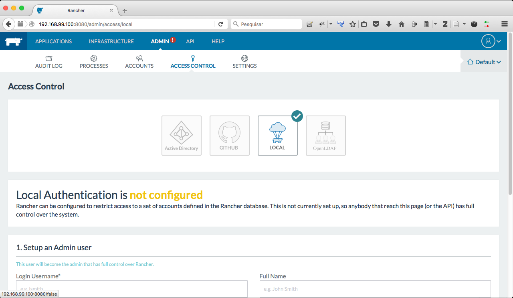513x298 pixels.
Task: Click the green and red arrows icon
Action: (x=487, y=24)
